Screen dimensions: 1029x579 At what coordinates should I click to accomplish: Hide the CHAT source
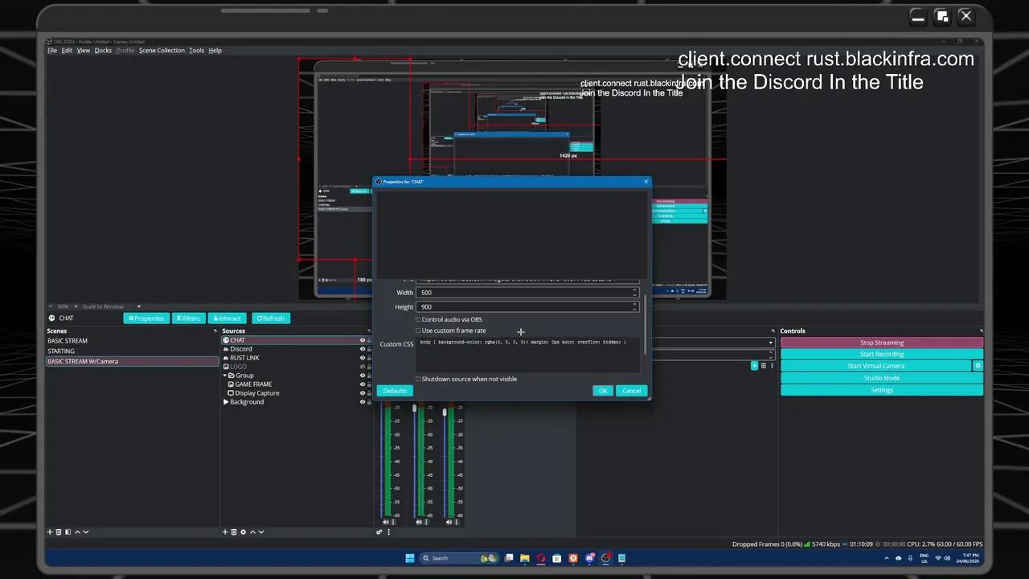pos(363,340)
